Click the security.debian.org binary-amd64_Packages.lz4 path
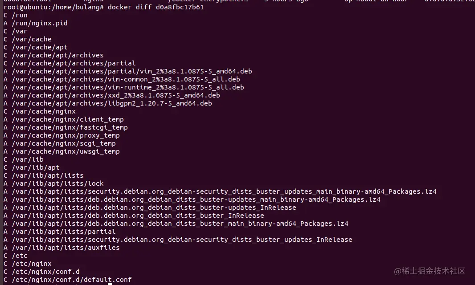This screenshot has height=285, width=475. pos(220,191)
